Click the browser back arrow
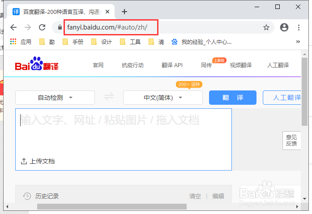This screenshot has width=312, height=214. pos(13,27)
